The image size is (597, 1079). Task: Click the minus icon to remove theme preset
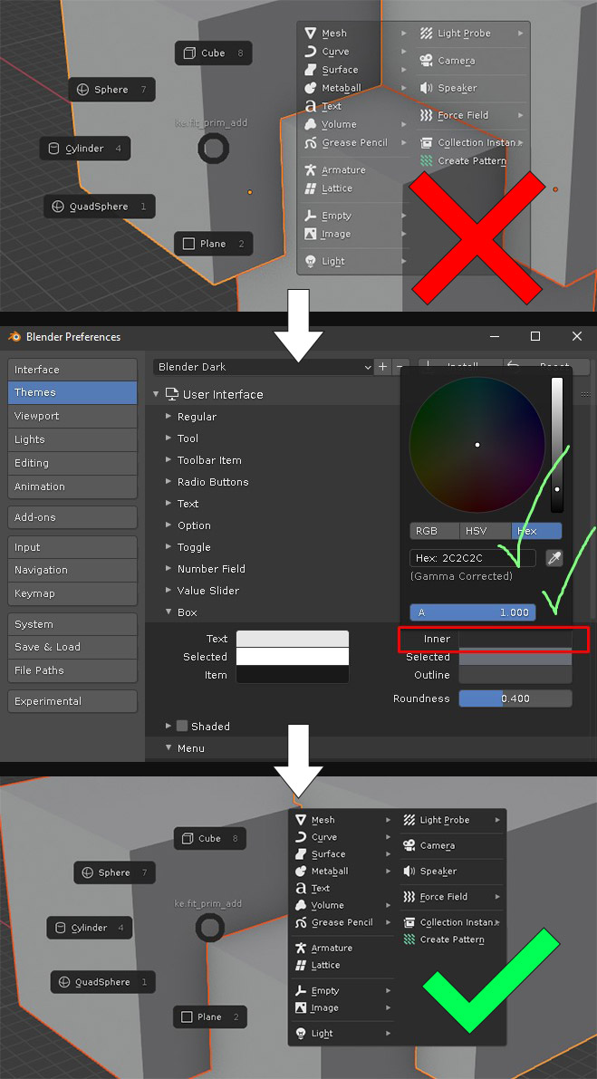[400, 367]
